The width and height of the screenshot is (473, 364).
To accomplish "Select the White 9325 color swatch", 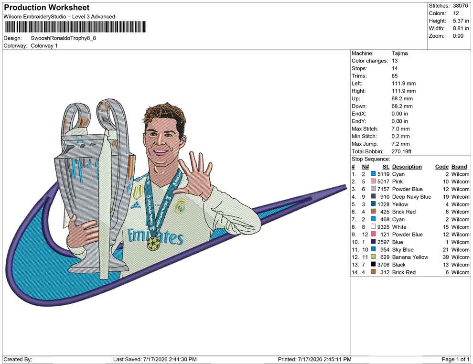I will tap(373, 226).
